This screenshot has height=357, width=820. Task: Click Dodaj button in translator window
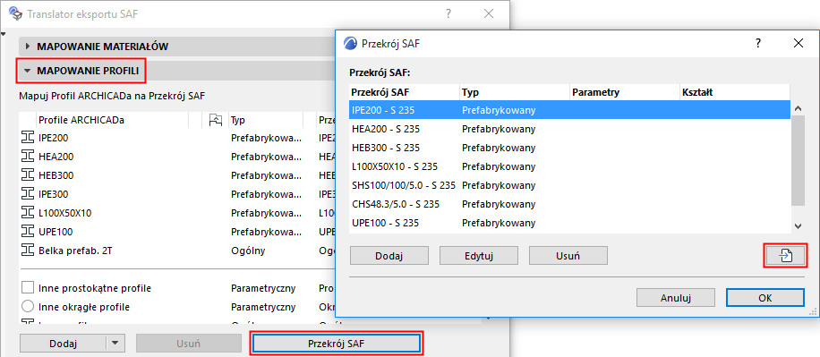(x=64, y=344)
